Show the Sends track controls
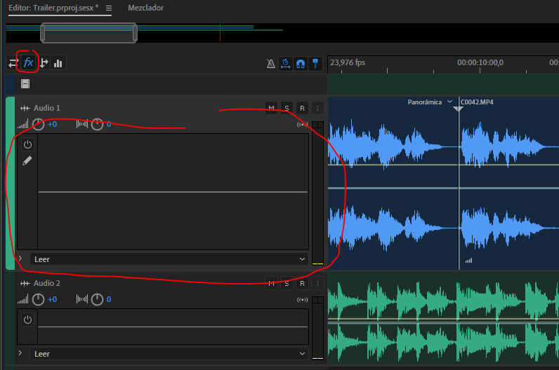This screenshot has height=370, width=559. tap(44, 63)
